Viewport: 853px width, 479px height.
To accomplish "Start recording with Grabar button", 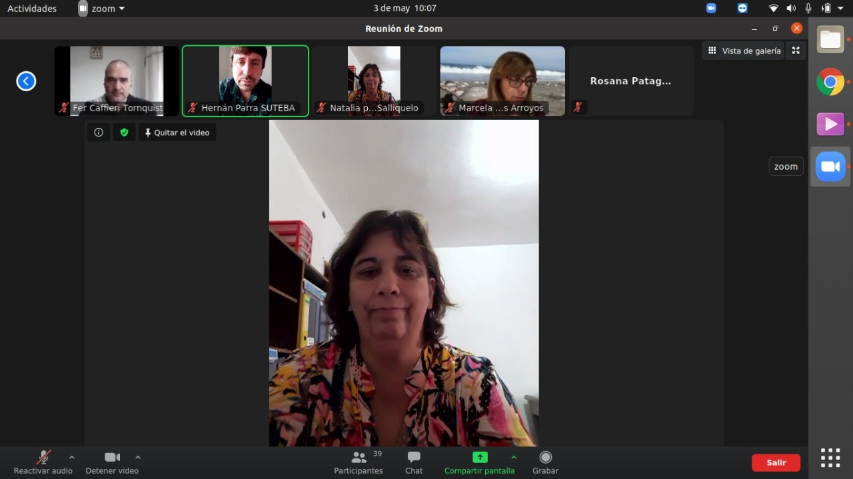I will [x=545, y=462].
